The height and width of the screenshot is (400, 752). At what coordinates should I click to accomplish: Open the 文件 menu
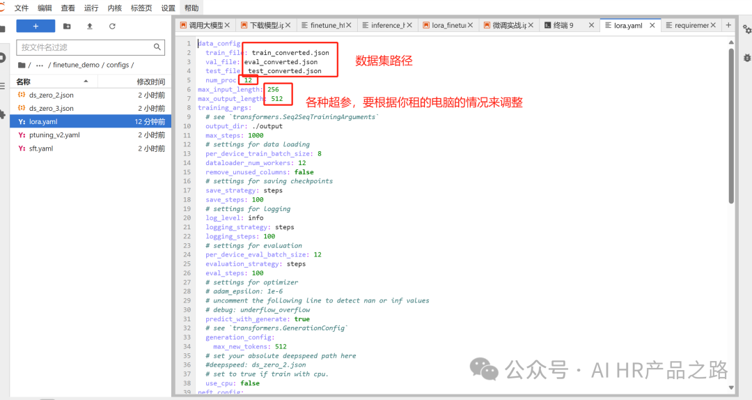(x=22, y=8)
